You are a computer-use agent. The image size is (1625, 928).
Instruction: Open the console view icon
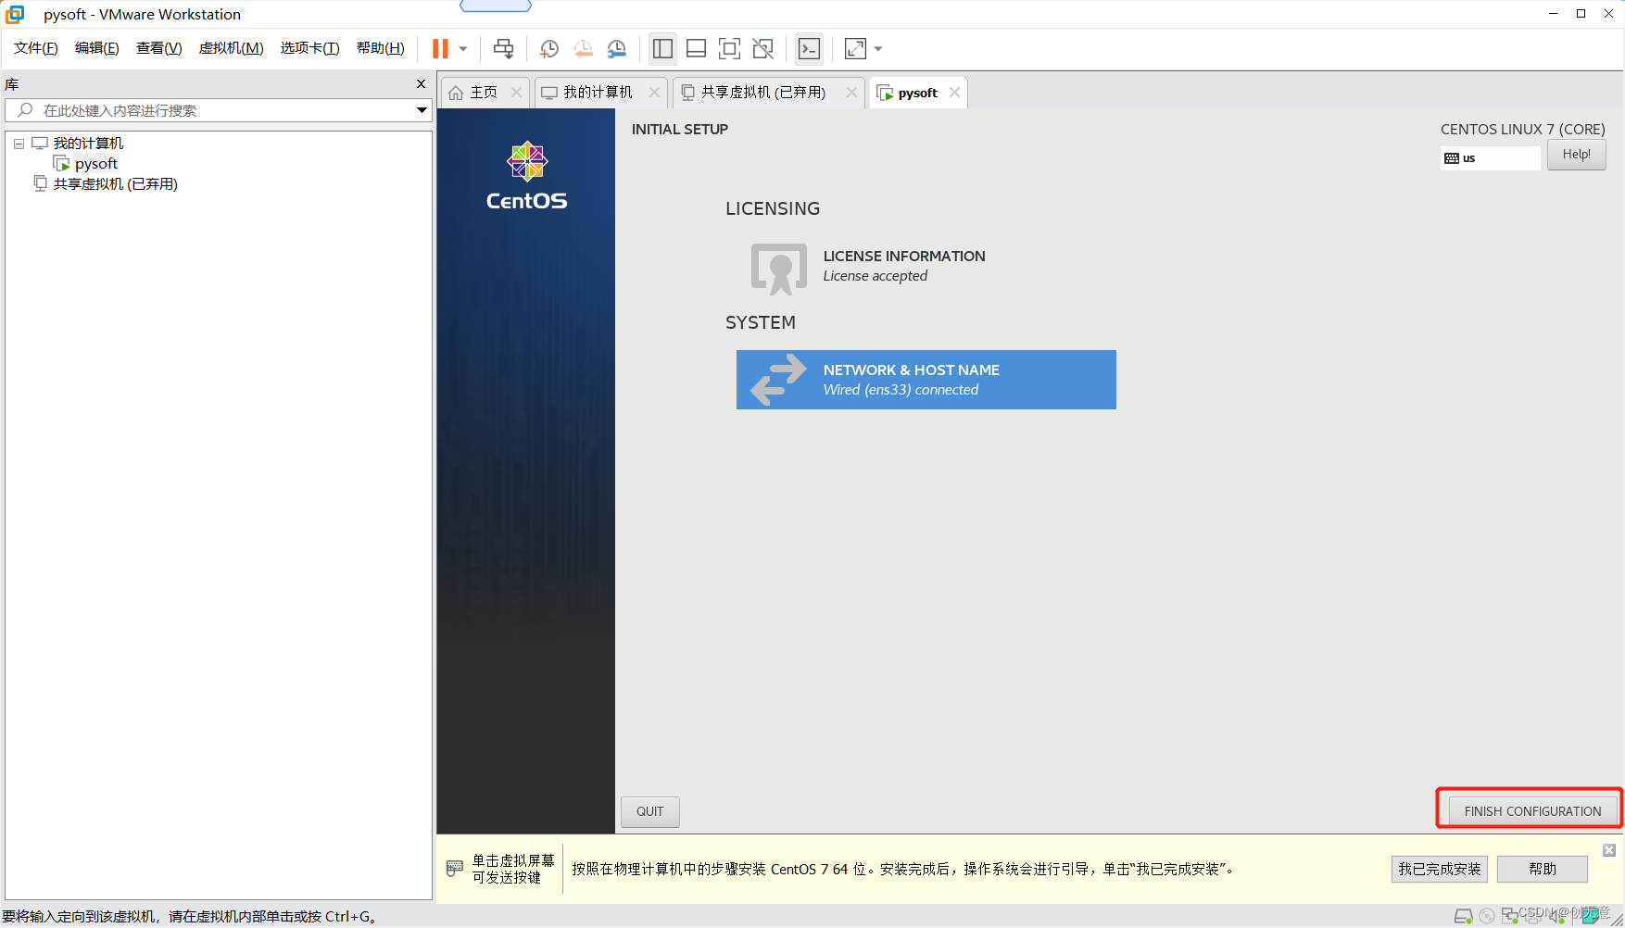click(x=809, y=48)
